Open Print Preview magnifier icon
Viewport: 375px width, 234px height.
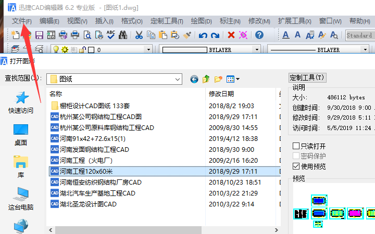click(x=87, y=35)
